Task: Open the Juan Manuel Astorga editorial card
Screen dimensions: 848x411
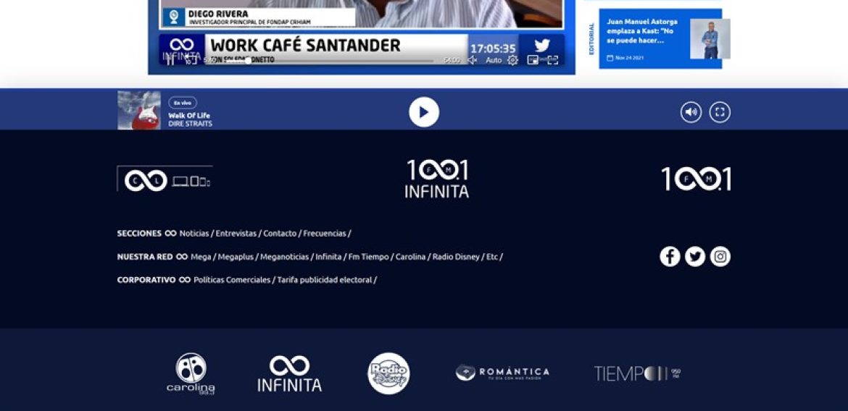Action: coord(660,38)
